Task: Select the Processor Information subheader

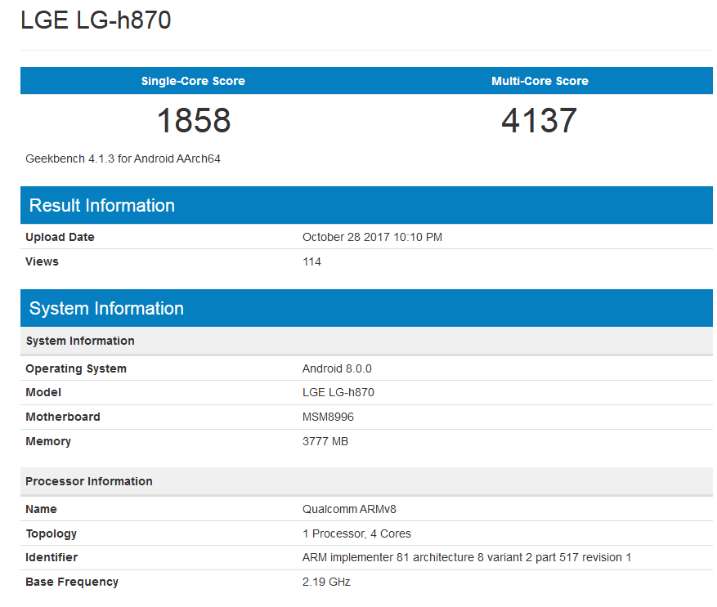Action: [366, 481]
